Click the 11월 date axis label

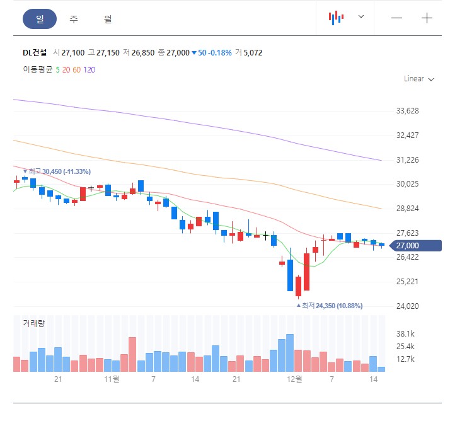click(112, 379)
